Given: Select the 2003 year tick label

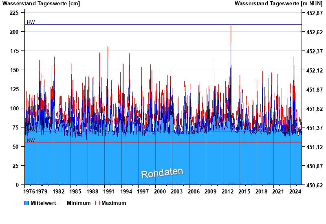Looking at the screenshot, I should click(x=176, y=191).
